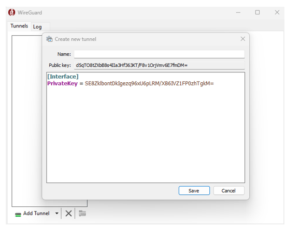Close the Create new tunnel dialog
This screenshot has width=286, height=226.
[x=242, y=39]
